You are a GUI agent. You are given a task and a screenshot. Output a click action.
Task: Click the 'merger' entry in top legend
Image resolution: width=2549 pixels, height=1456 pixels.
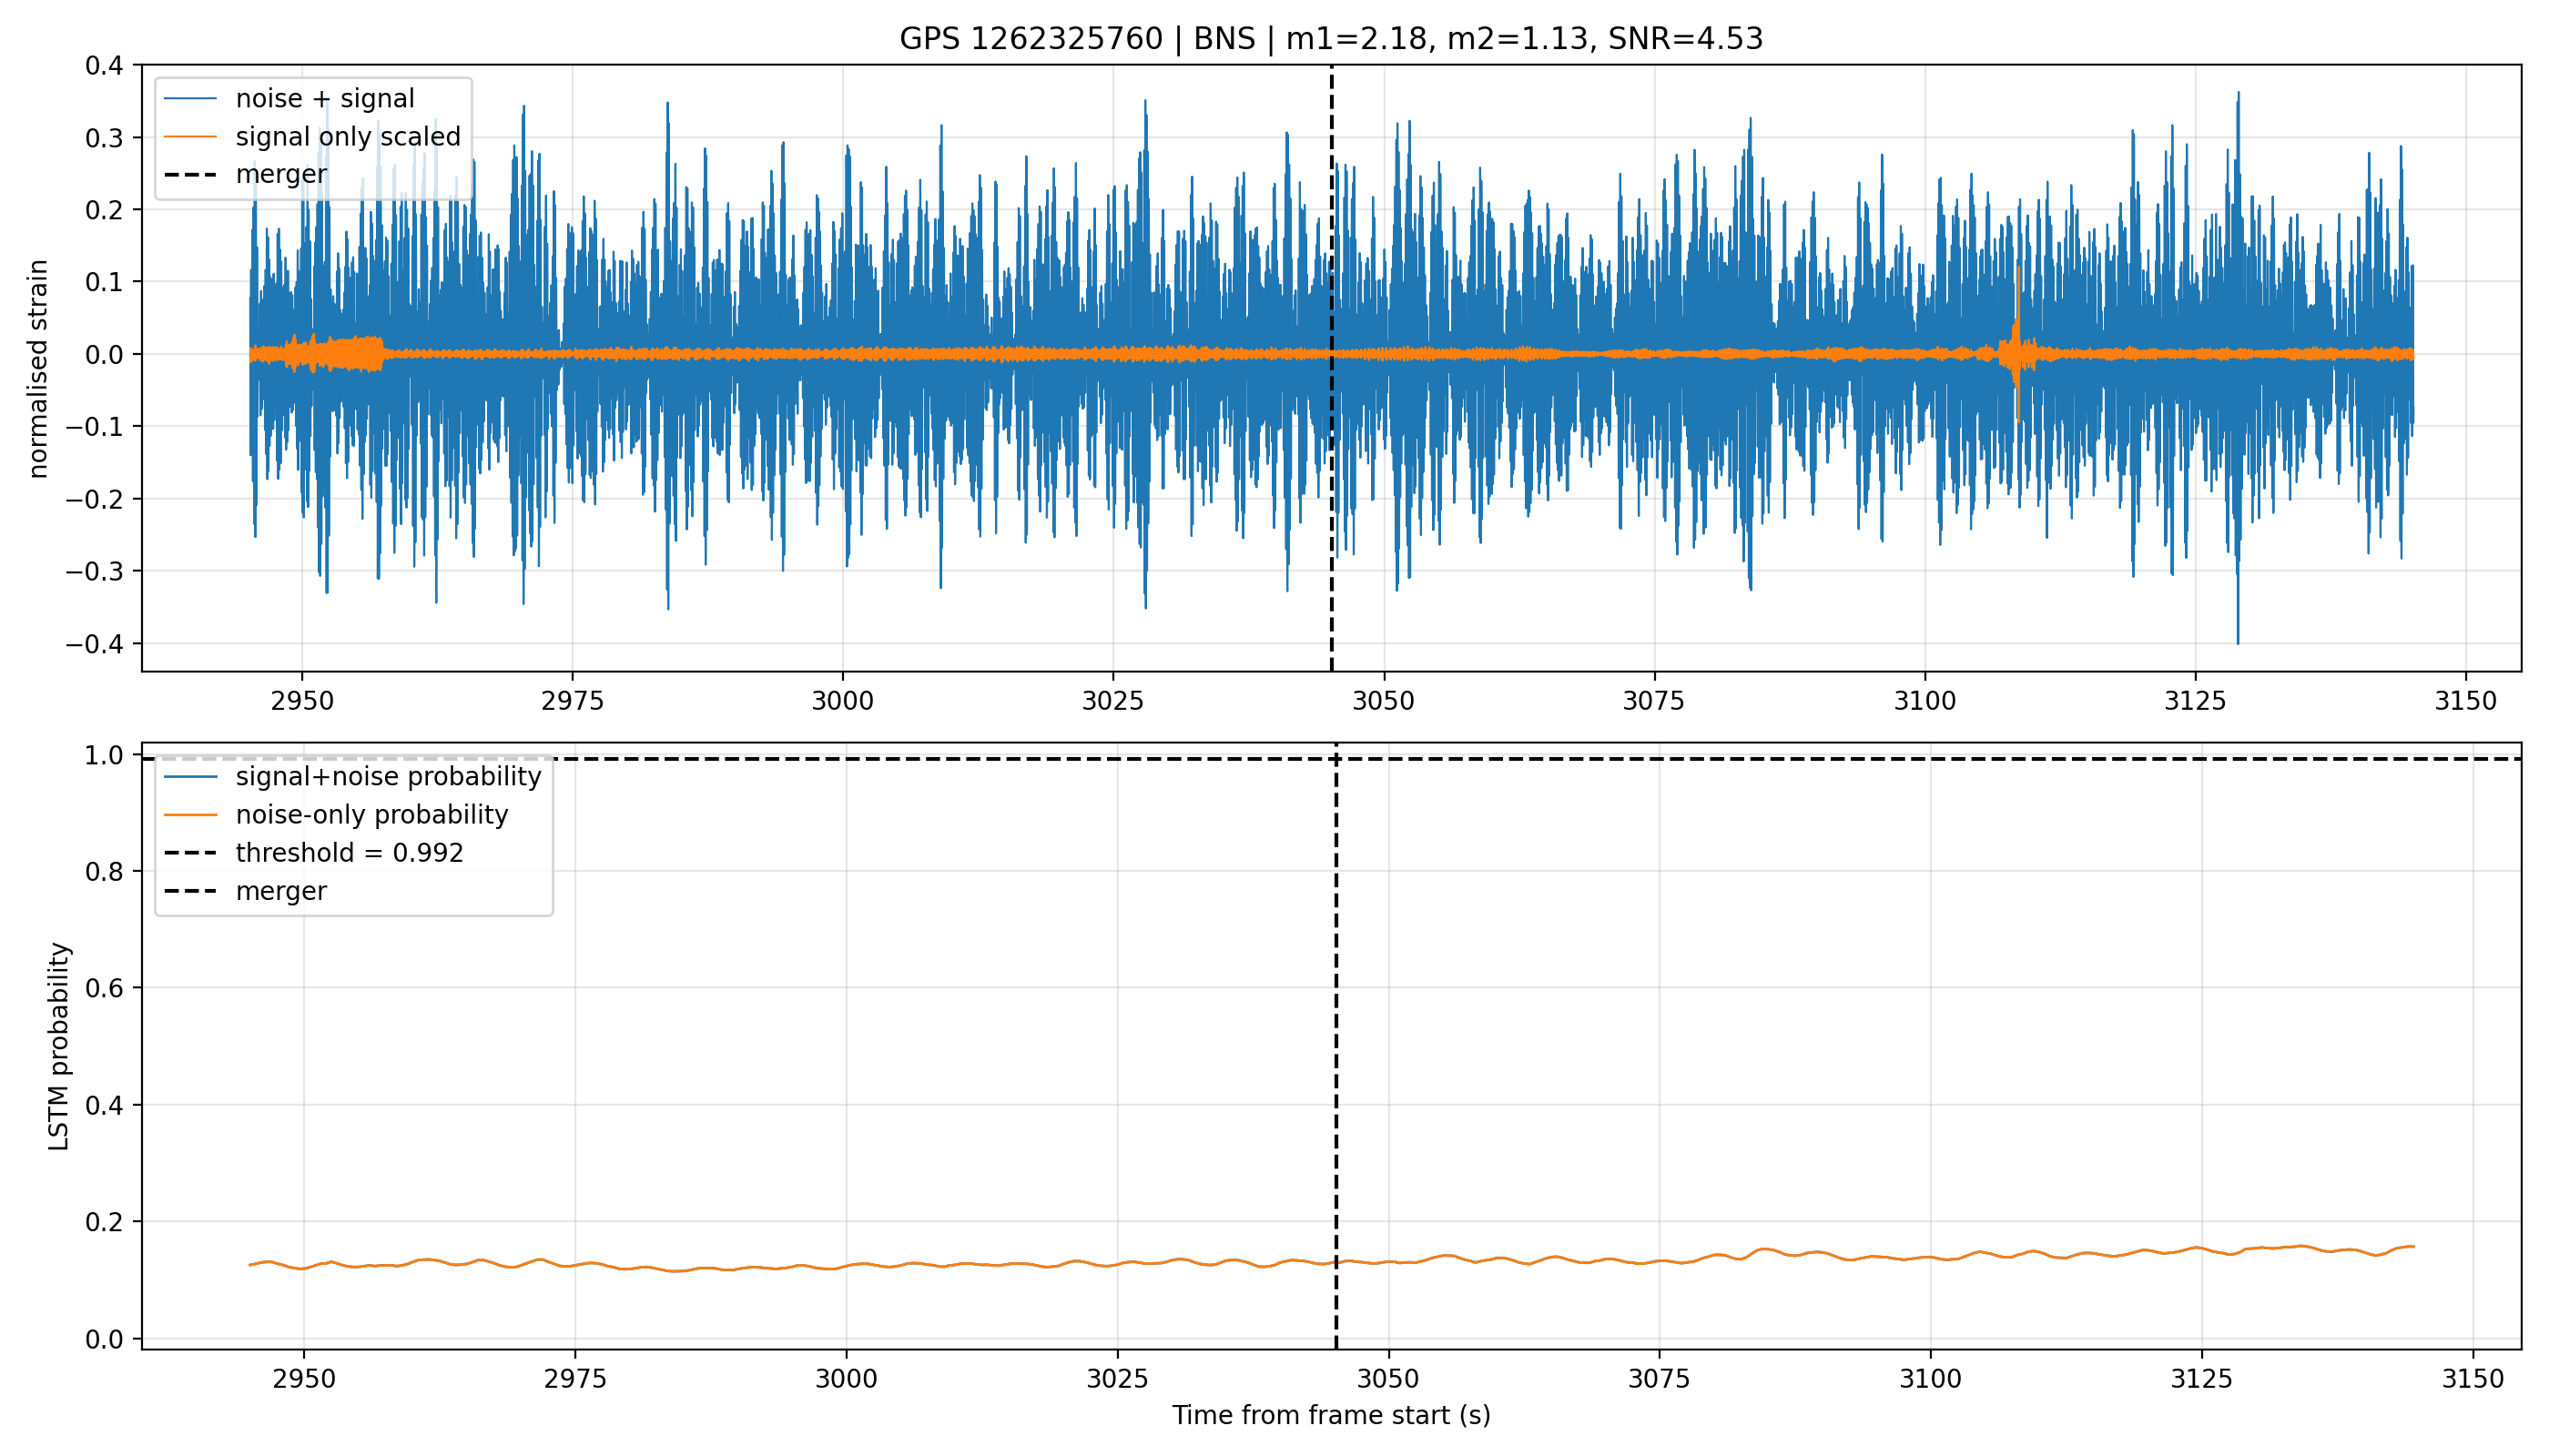pyautogui.click(x=281, y=174)
